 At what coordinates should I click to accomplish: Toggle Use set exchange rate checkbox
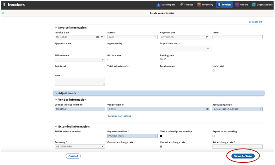[x=161, y=147]
